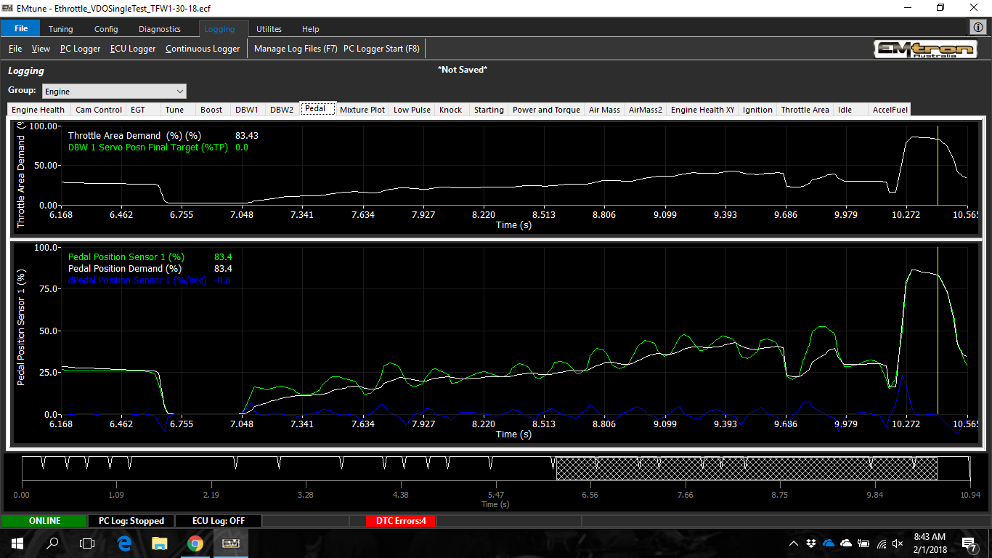
Task: Show hidden system tray icons
Action: point(794,543)
